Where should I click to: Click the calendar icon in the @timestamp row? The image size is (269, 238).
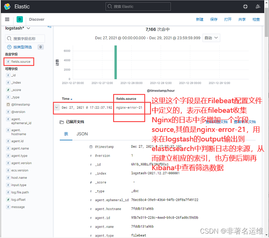click(91, 147)
